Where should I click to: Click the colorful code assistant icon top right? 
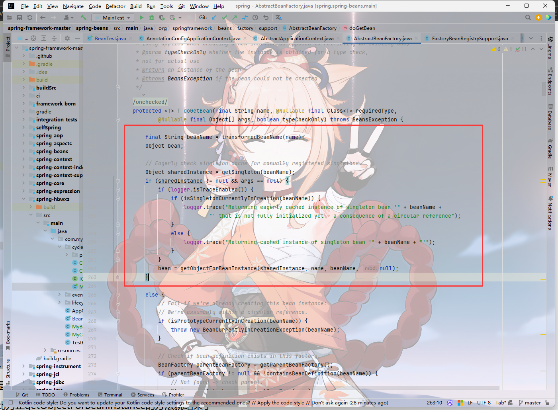pos(549,18)
